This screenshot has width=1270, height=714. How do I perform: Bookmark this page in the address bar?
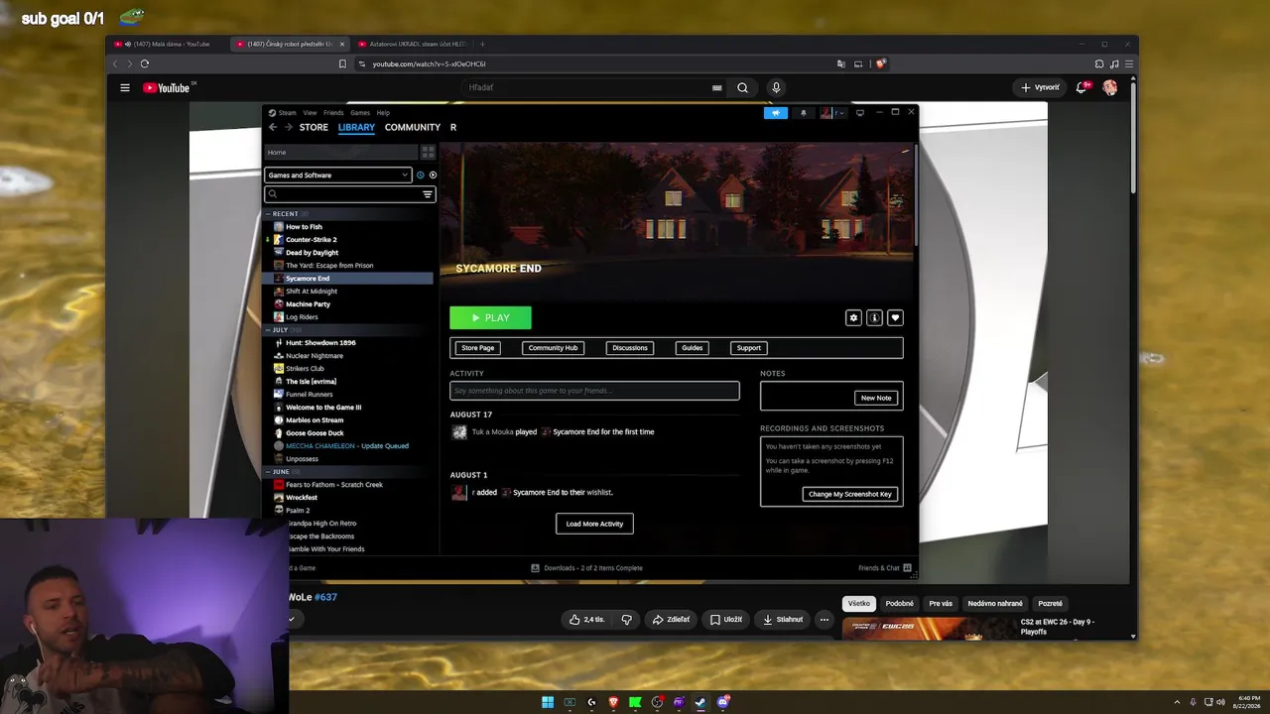point(342,63)
